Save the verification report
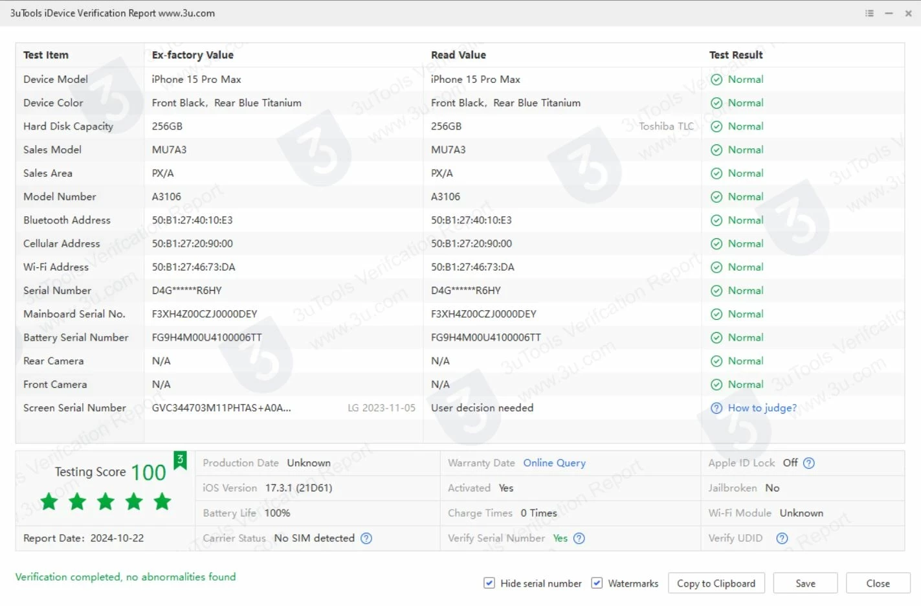This screenshot has height=606, width=921. [x=805, y=583]
